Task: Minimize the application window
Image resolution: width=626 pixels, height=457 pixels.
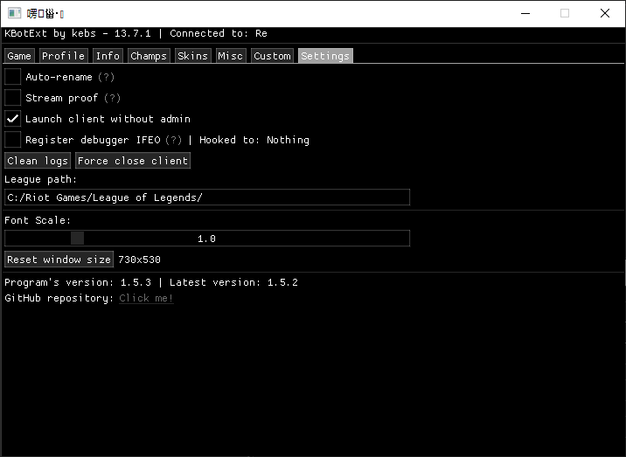Action: point(525,13)
